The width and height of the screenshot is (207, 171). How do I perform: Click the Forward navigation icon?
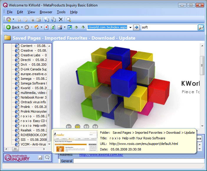(27, 27)
